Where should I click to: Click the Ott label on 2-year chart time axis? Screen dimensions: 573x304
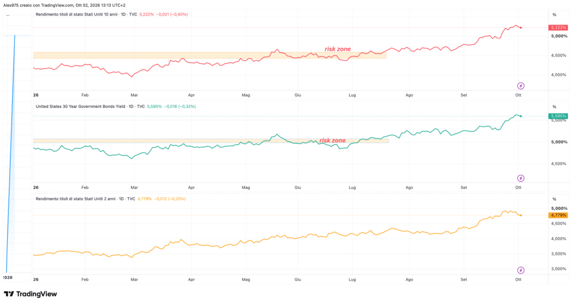(518, 279)
